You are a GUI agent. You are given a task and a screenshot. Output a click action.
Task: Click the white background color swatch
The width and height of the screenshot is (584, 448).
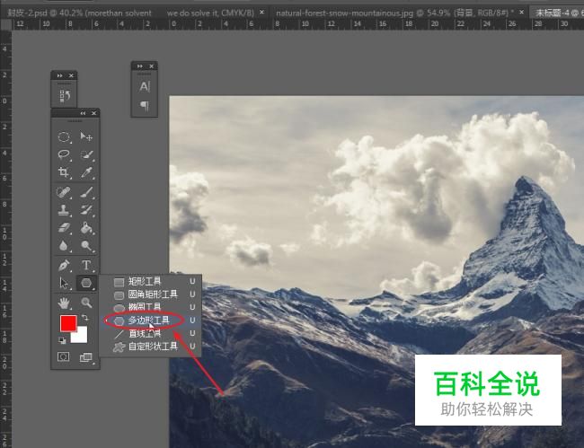point(82,337)
